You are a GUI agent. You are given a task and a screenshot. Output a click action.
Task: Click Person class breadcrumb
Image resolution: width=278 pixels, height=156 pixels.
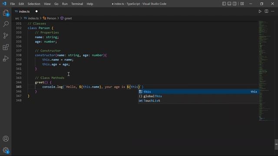(50, 18)
